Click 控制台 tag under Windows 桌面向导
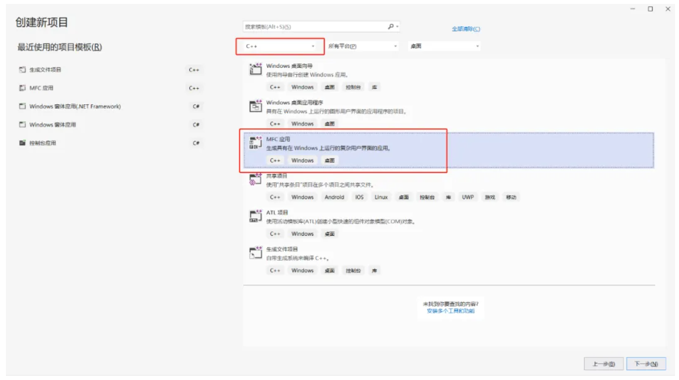This screenshot has height=380, width=679. (x=353, y=87)
